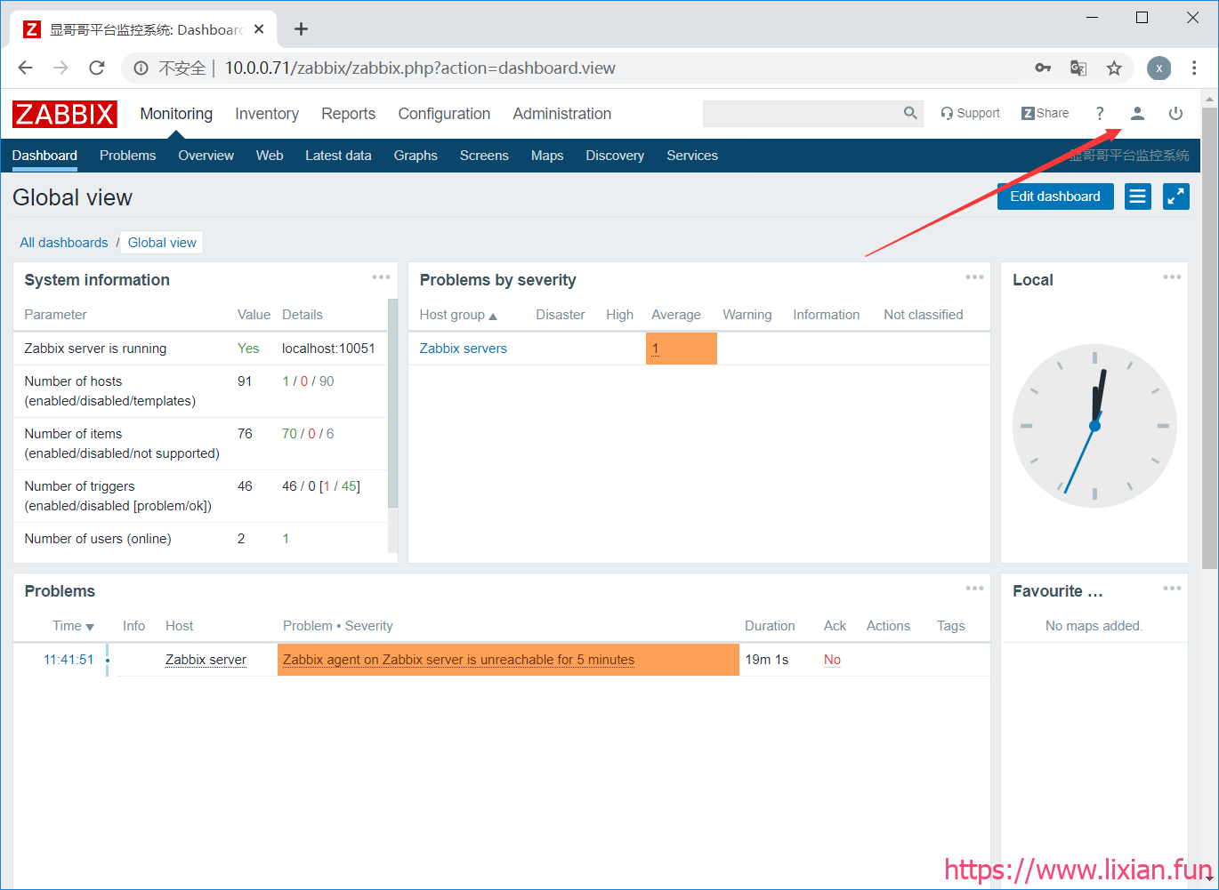Open Support headset link

click(x=970, y=113)
